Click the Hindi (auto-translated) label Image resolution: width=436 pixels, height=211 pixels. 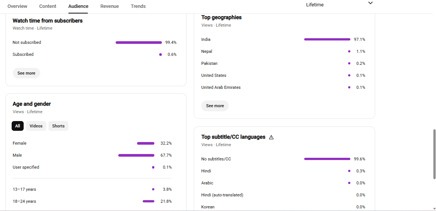point(222,195)
